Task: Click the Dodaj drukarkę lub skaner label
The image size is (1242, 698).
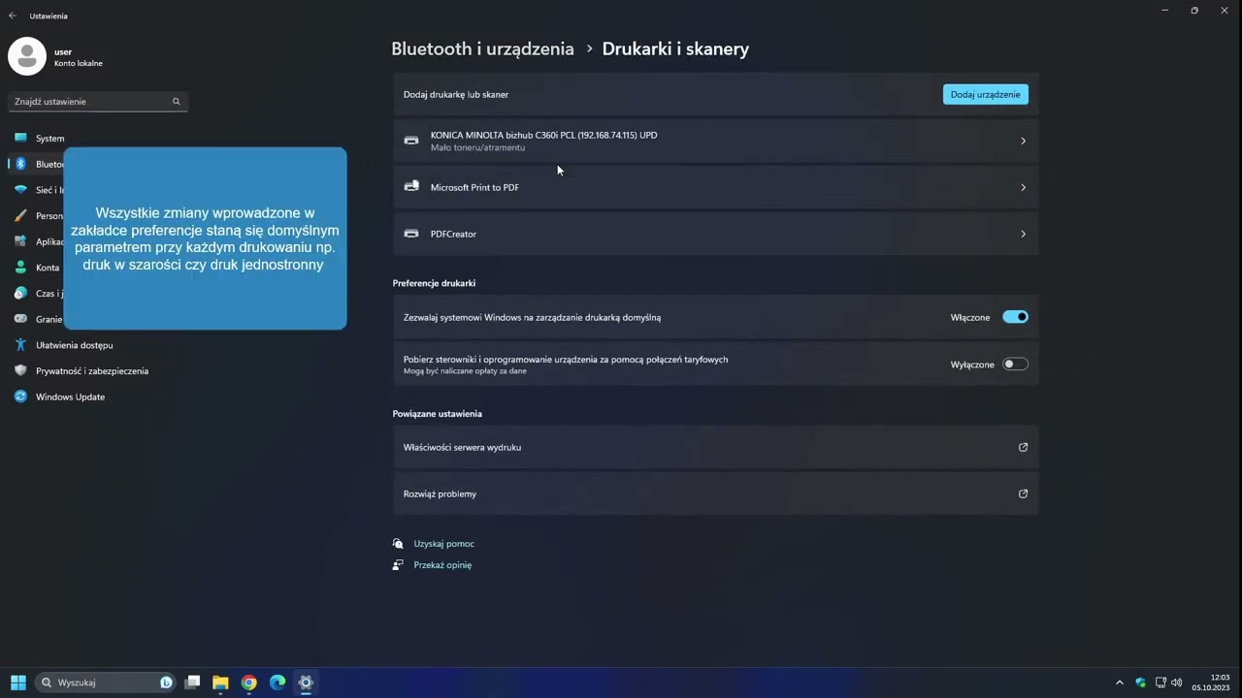Action: coord(456,94)
